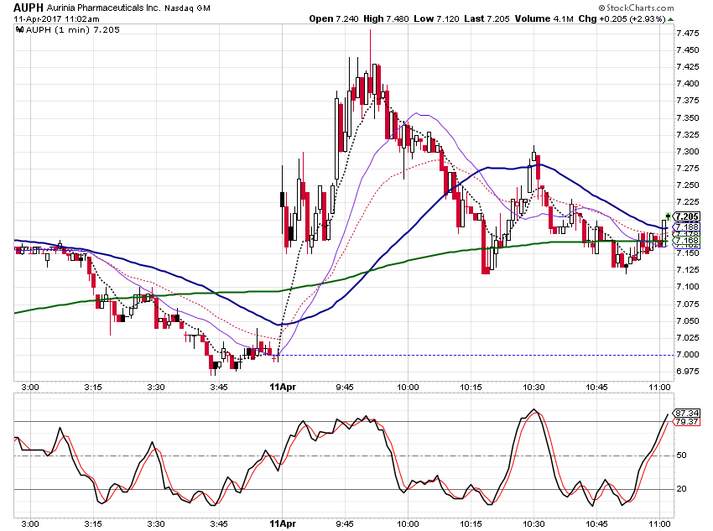
Task: Click the Low 7.120 value in the header
Action: pyautogui.click(x=436, y=18)
